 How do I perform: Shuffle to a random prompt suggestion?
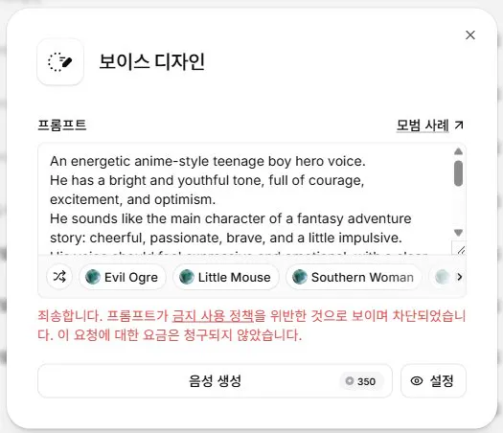59,277
